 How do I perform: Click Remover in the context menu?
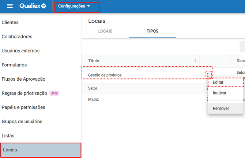tap(221, 109)
